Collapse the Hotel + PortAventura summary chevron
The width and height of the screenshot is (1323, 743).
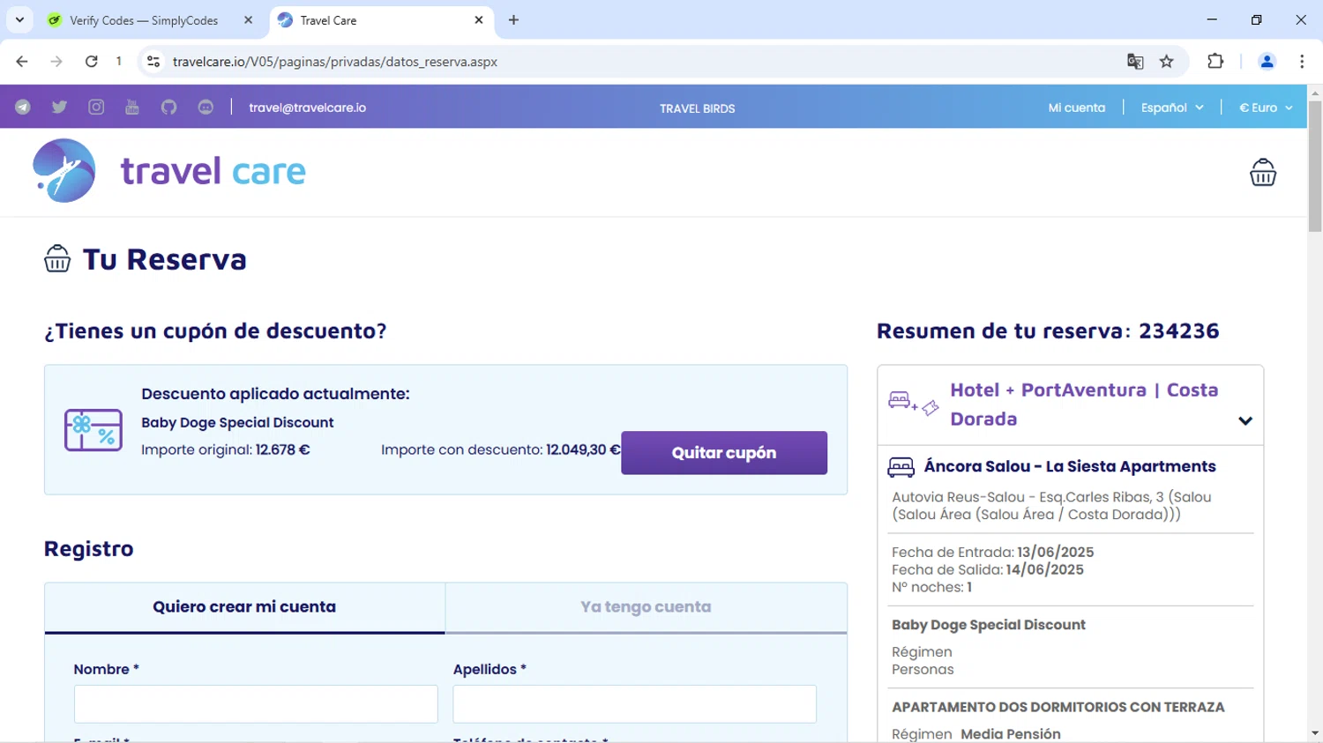coord(1245,421)
